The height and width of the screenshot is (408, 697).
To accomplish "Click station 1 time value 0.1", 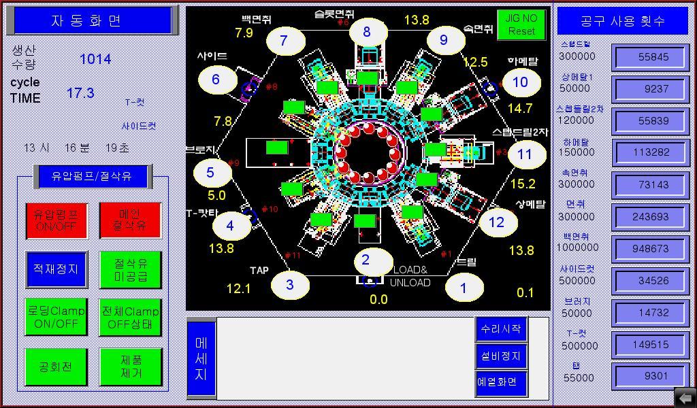I will tap(525, 292).
